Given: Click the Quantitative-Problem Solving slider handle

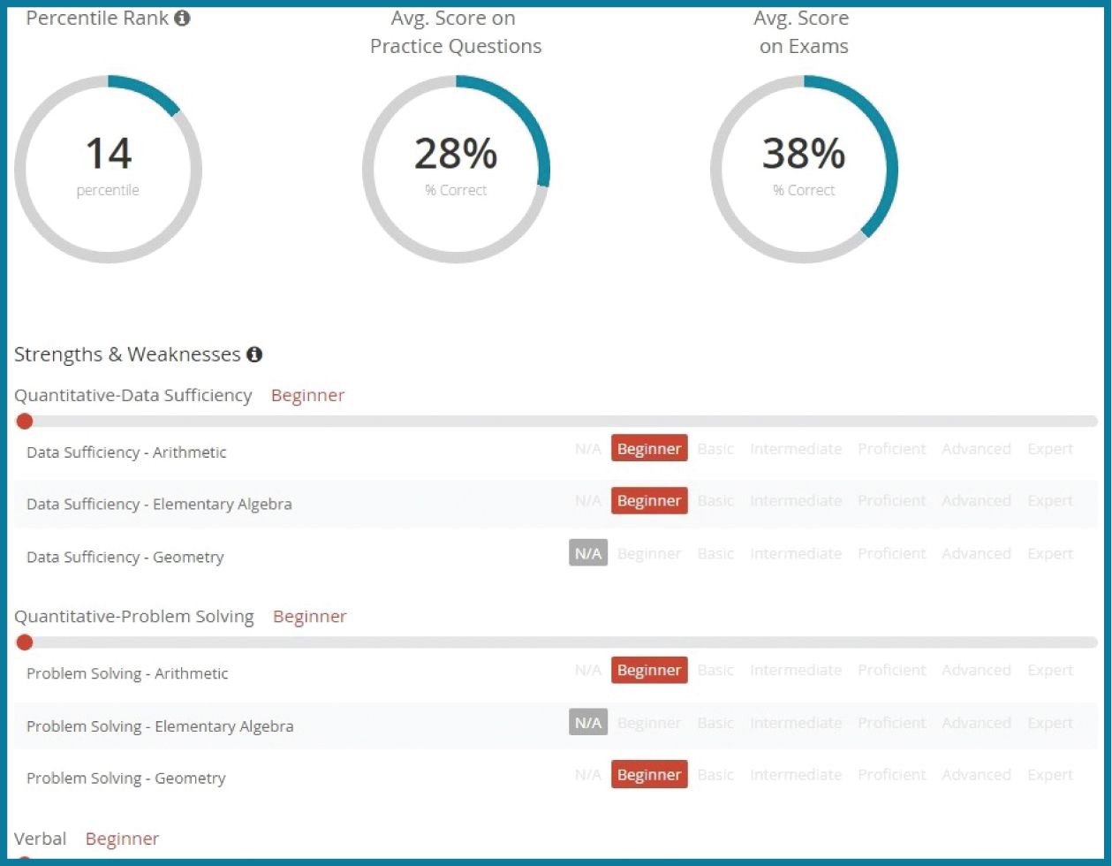Looking at the screenshot, I should (x=25, y=642).
